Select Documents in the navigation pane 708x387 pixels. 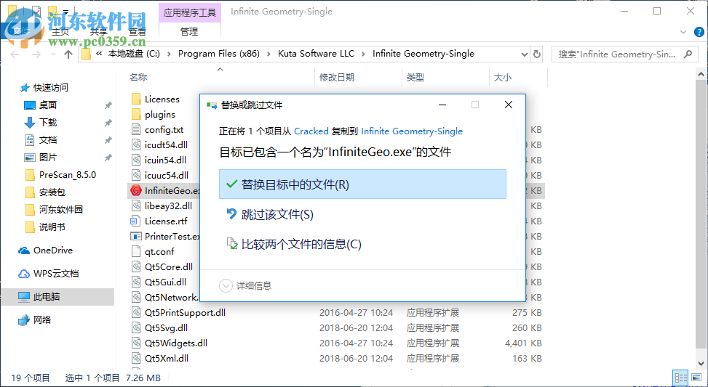click(48, 139)
